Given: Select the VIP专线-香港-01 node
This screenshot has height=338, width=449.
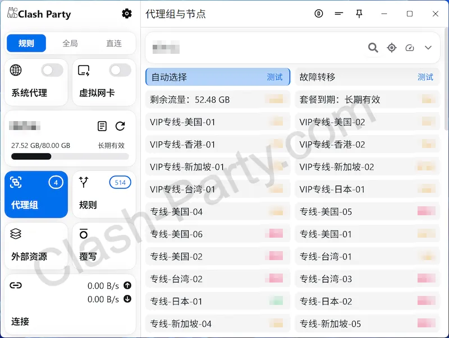Looking at the screenshot, I should [217, 145].
